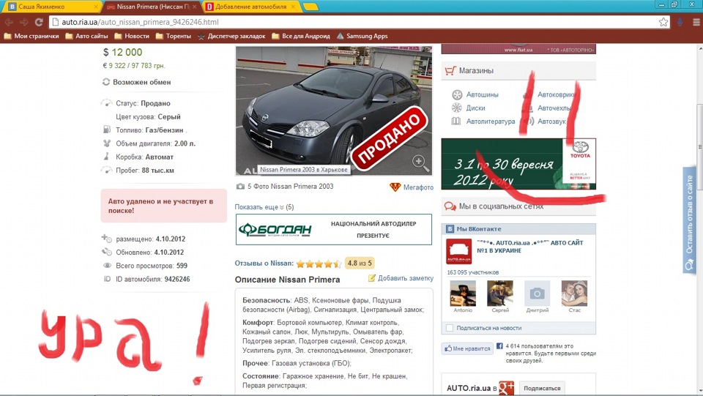
Task: Open the Автолитература shop link
Action: pos(491,121)
